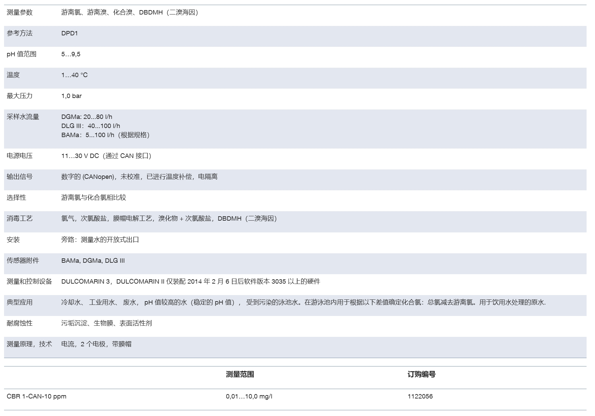Select the 测量参数 row label

[20, 12]
